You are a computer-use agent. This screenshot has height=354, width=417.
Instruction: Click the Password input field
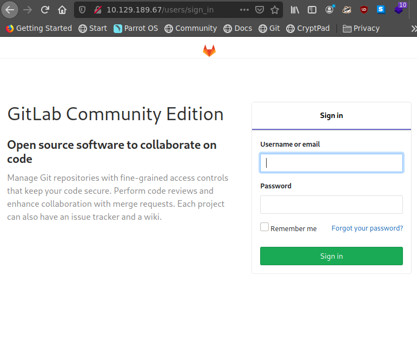coord(332,205)
